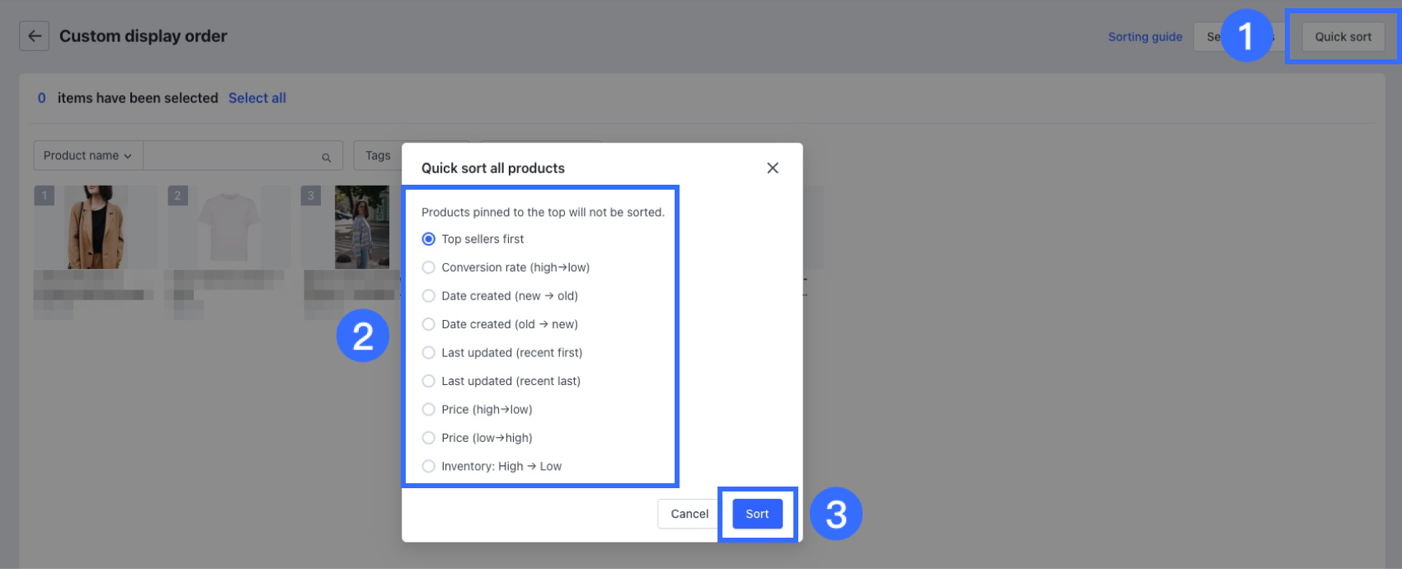Viewport: 1402px width, 569px height.
Task: Choose Price (low→high) sorting
Action: pos(429,438)
